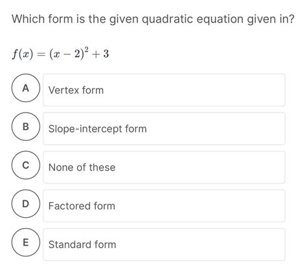Viewport: 307px width, 274px height.
Task: Mark the circle labeled E
Action: coord(26,242)
